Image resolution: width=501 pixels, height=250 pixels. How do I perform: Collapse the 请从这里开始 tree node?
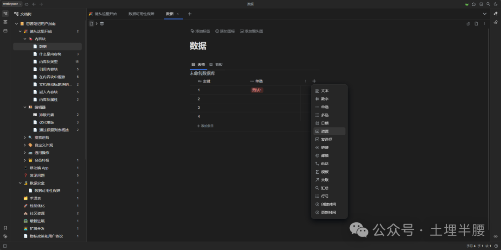tap(20, 31)
